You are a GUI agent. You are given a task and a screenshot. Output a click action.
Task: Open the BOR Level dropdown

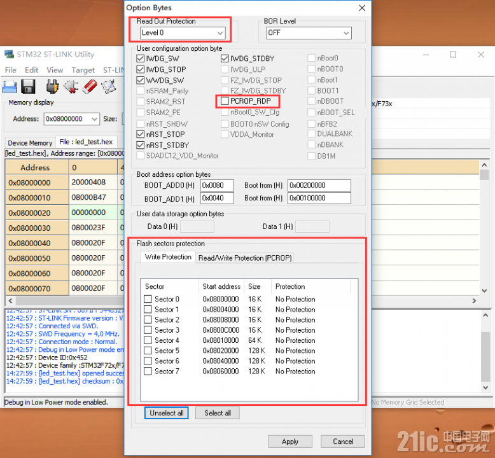[309, 33]
